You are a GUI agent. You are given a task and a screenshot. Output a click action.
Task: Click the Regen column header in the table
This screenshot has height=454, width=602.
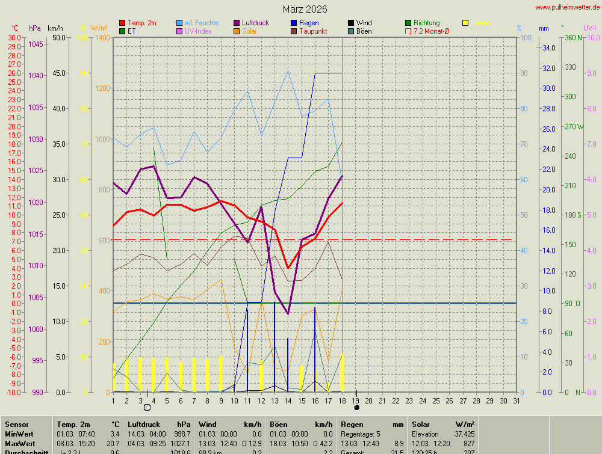click(352, 425)
